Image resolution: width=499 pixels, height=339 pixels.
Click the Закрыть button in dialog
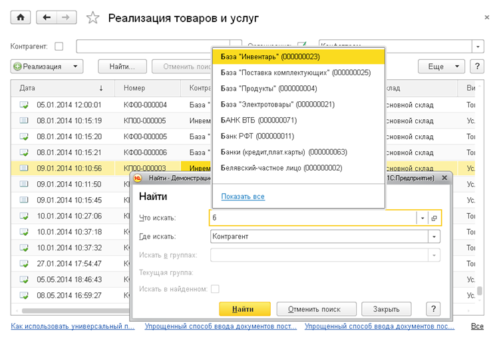pyautogui.click(x=387, y=309)
